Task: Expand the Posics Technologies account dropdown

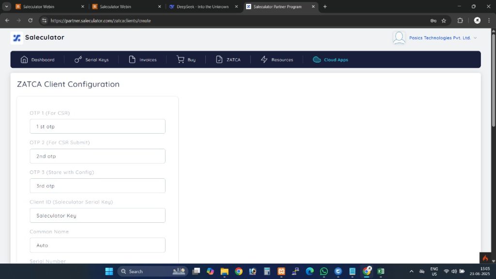Action: (475, 38)
